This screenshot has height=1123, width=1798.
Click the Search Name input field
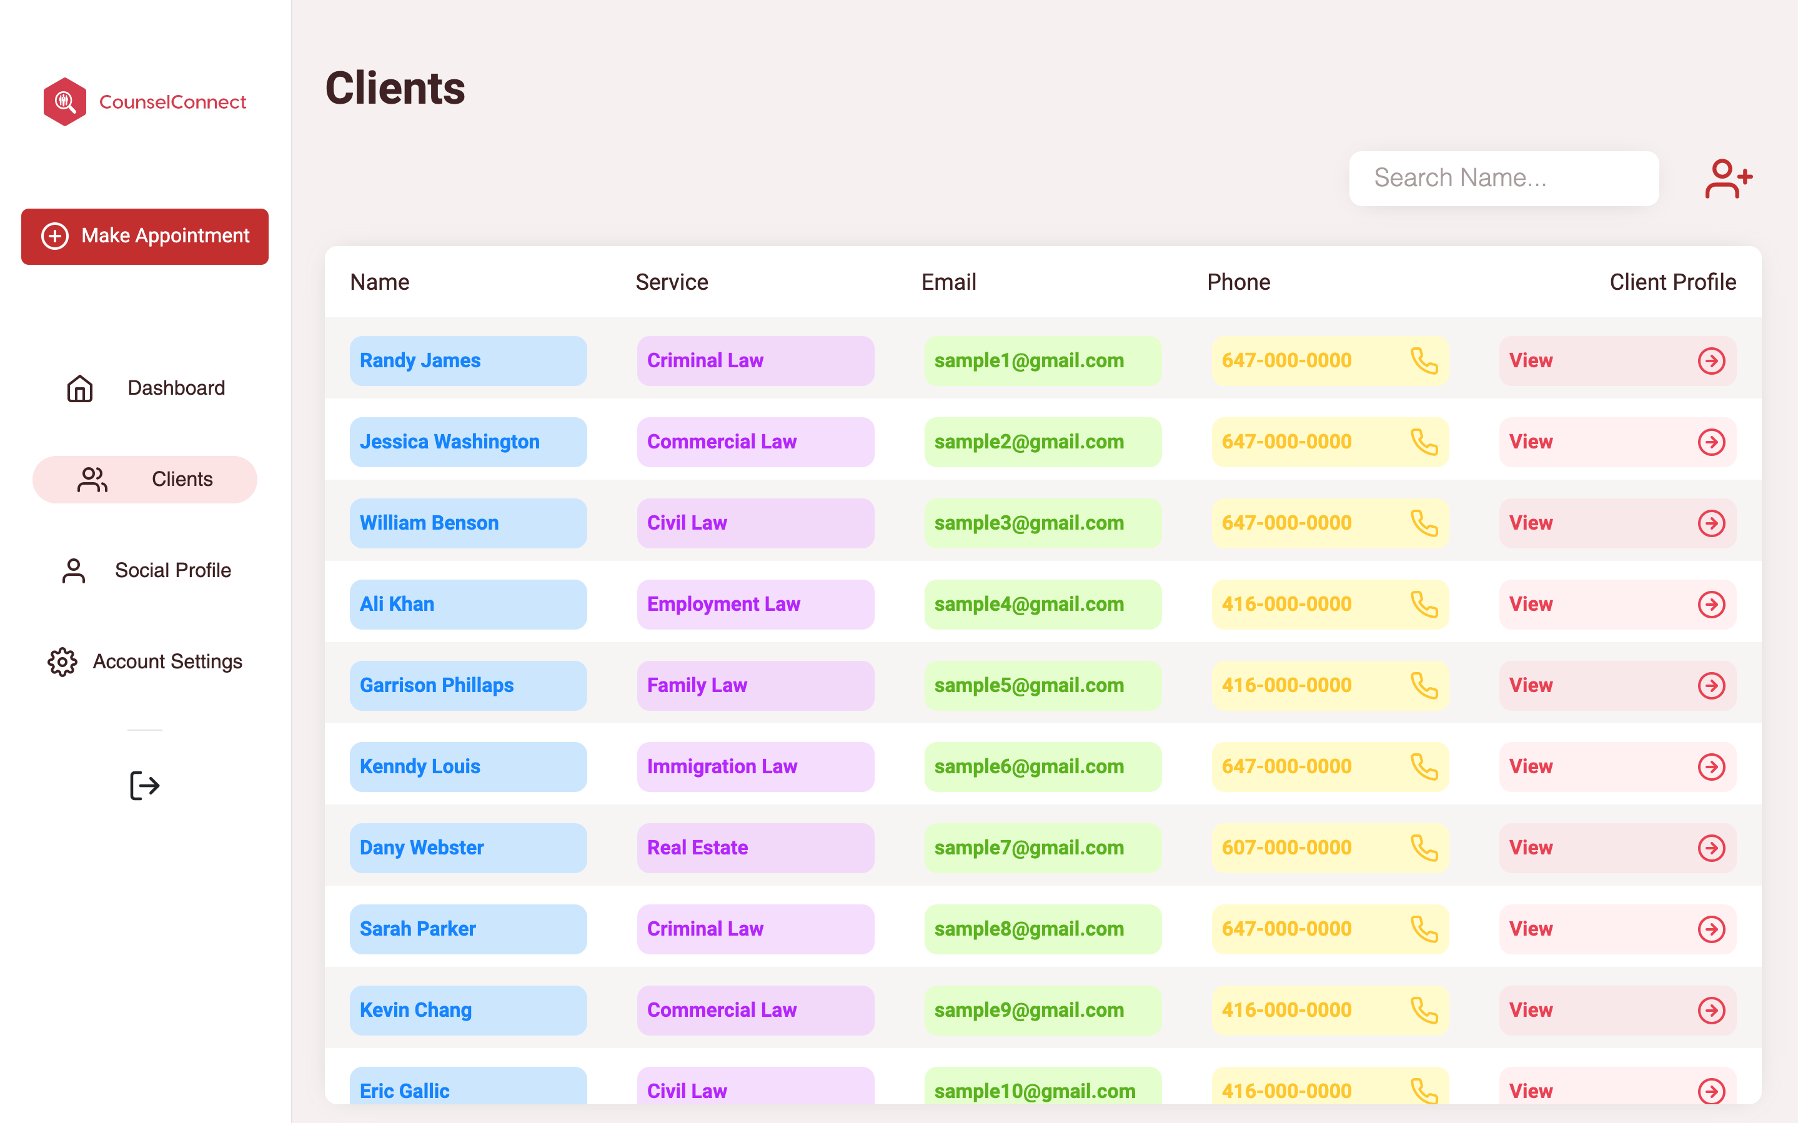pyautogui.click(x=1503, y=178)
